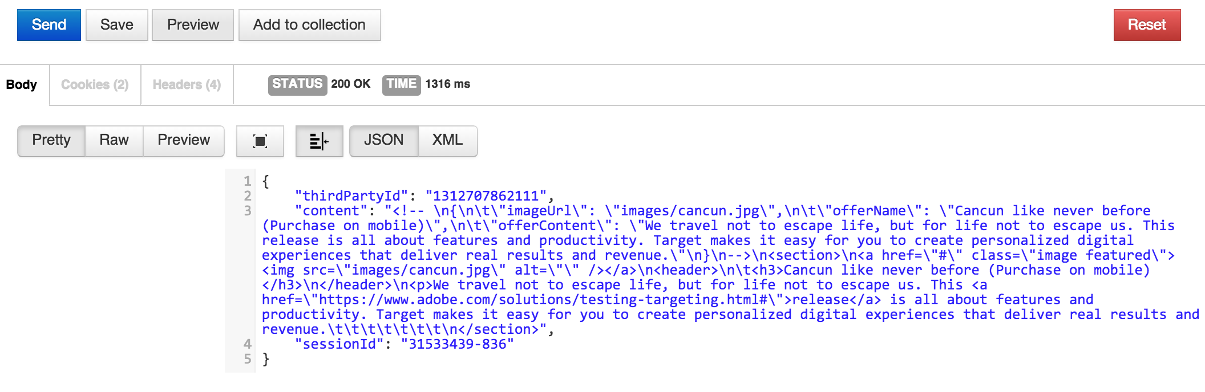Toggle the line wrap icon
Screen dimensions: 1205x392
[x=319, y=141]
